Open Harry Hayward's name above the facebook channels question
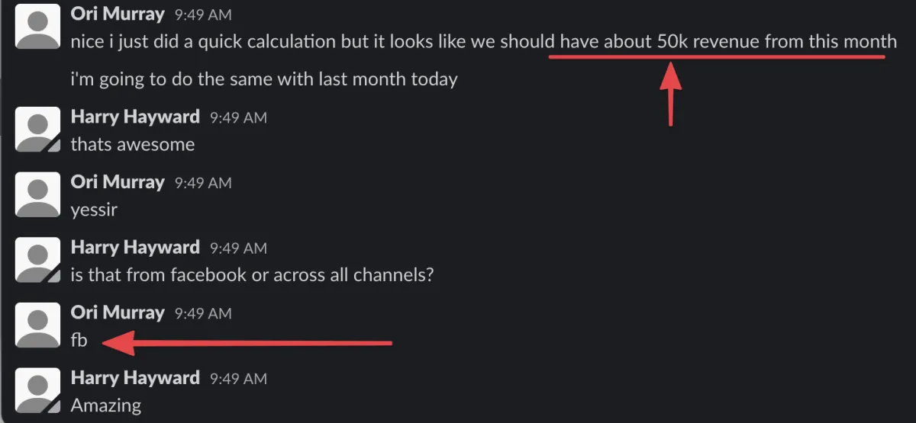Screen dimensions: 916x423 [135, 248]
